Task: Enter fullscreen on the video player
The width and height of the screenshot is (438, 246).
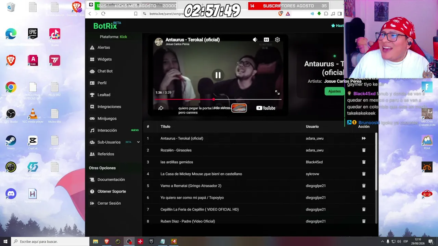Action: click(277, 93)
